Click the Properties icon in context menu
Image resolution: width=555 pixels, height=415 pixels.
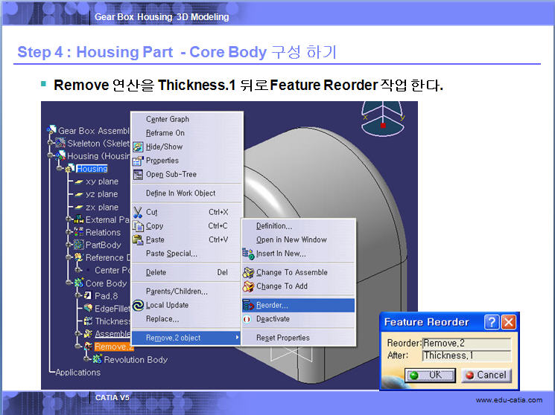(138, 161)
